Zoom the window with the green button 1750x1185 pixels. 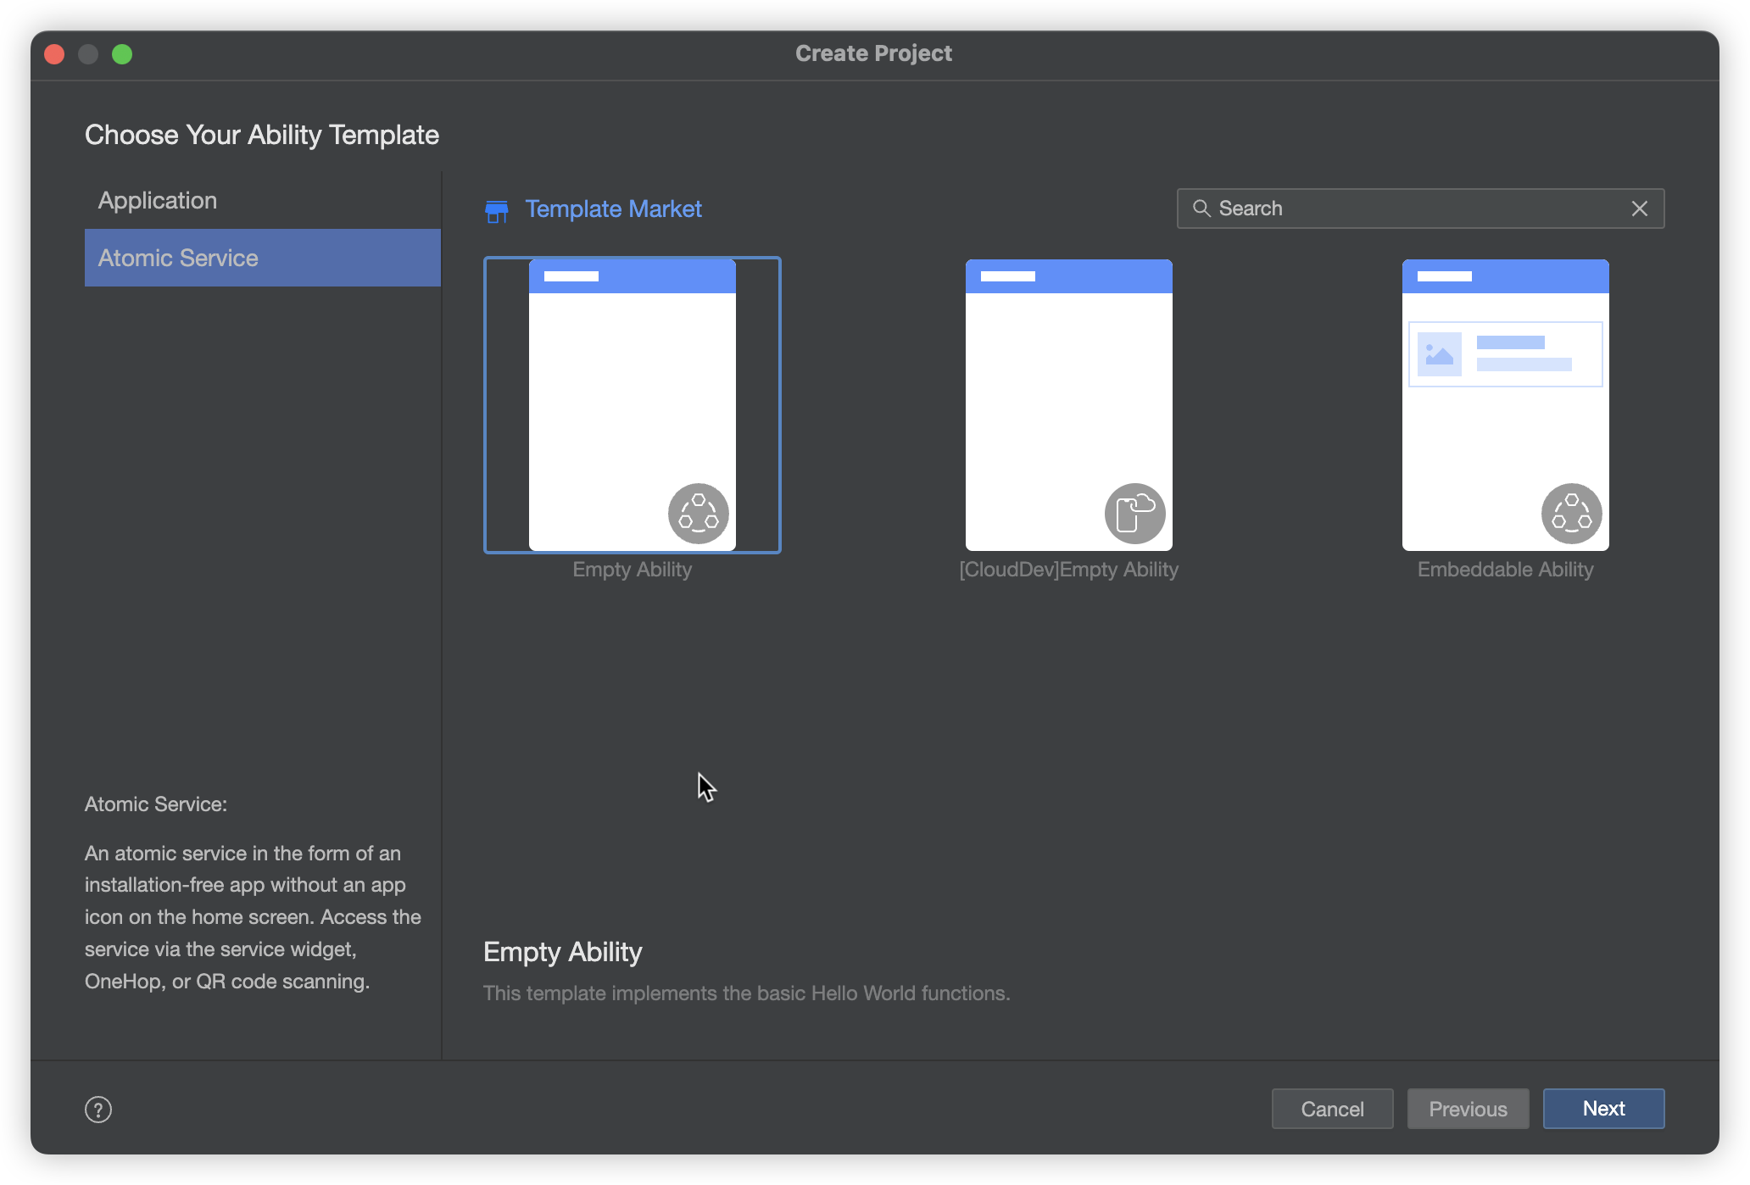122,54
